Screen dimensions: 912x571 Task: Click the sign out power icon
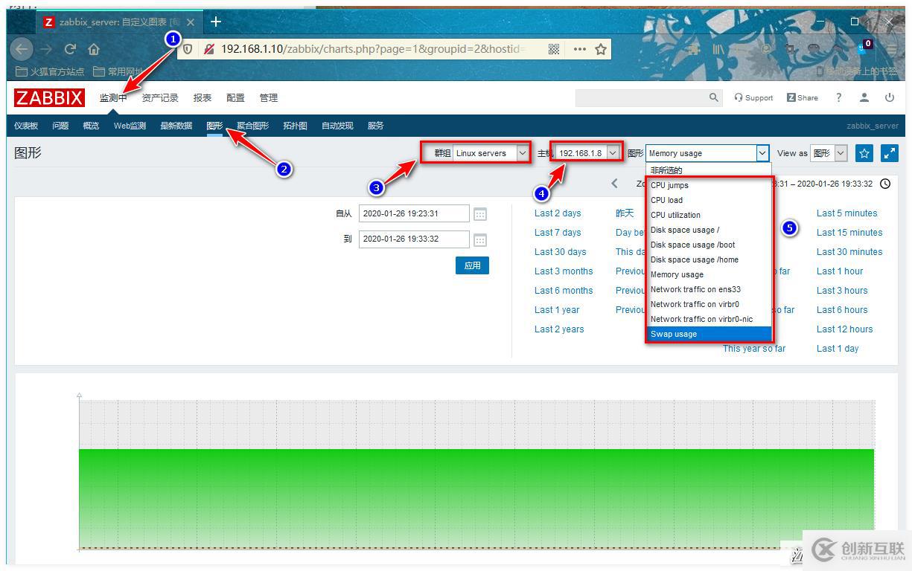pos(889,97)
